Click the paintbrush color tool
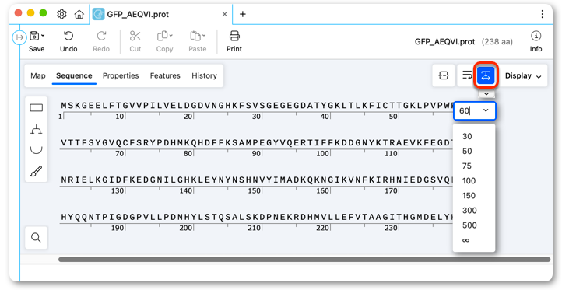The height and width of the screenshot is (290, 569). click(x=36, y=171)
